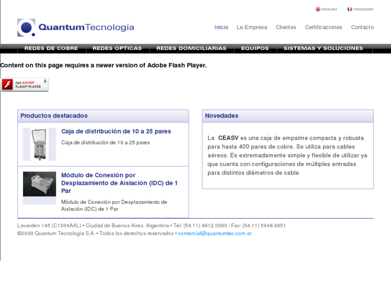This screenshot has height=293, width=391.
Task: Click gray description 'Módulo de Conexión por Desplazamiento'
Action: 114,205
